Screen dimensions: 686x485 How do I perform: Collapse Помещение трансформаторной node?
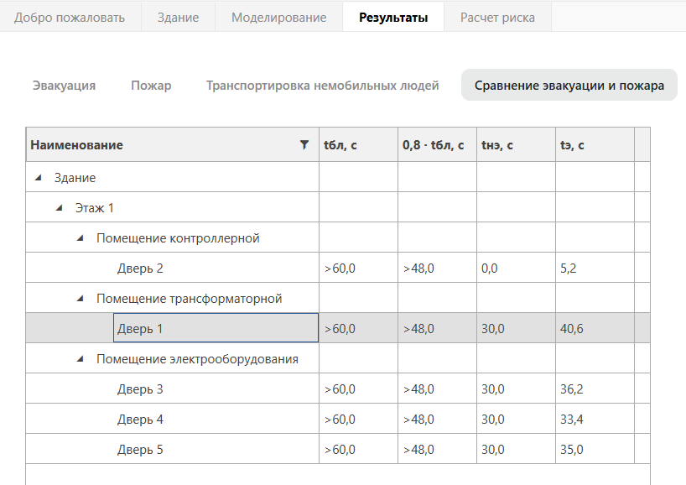click(x=80, y=299)
